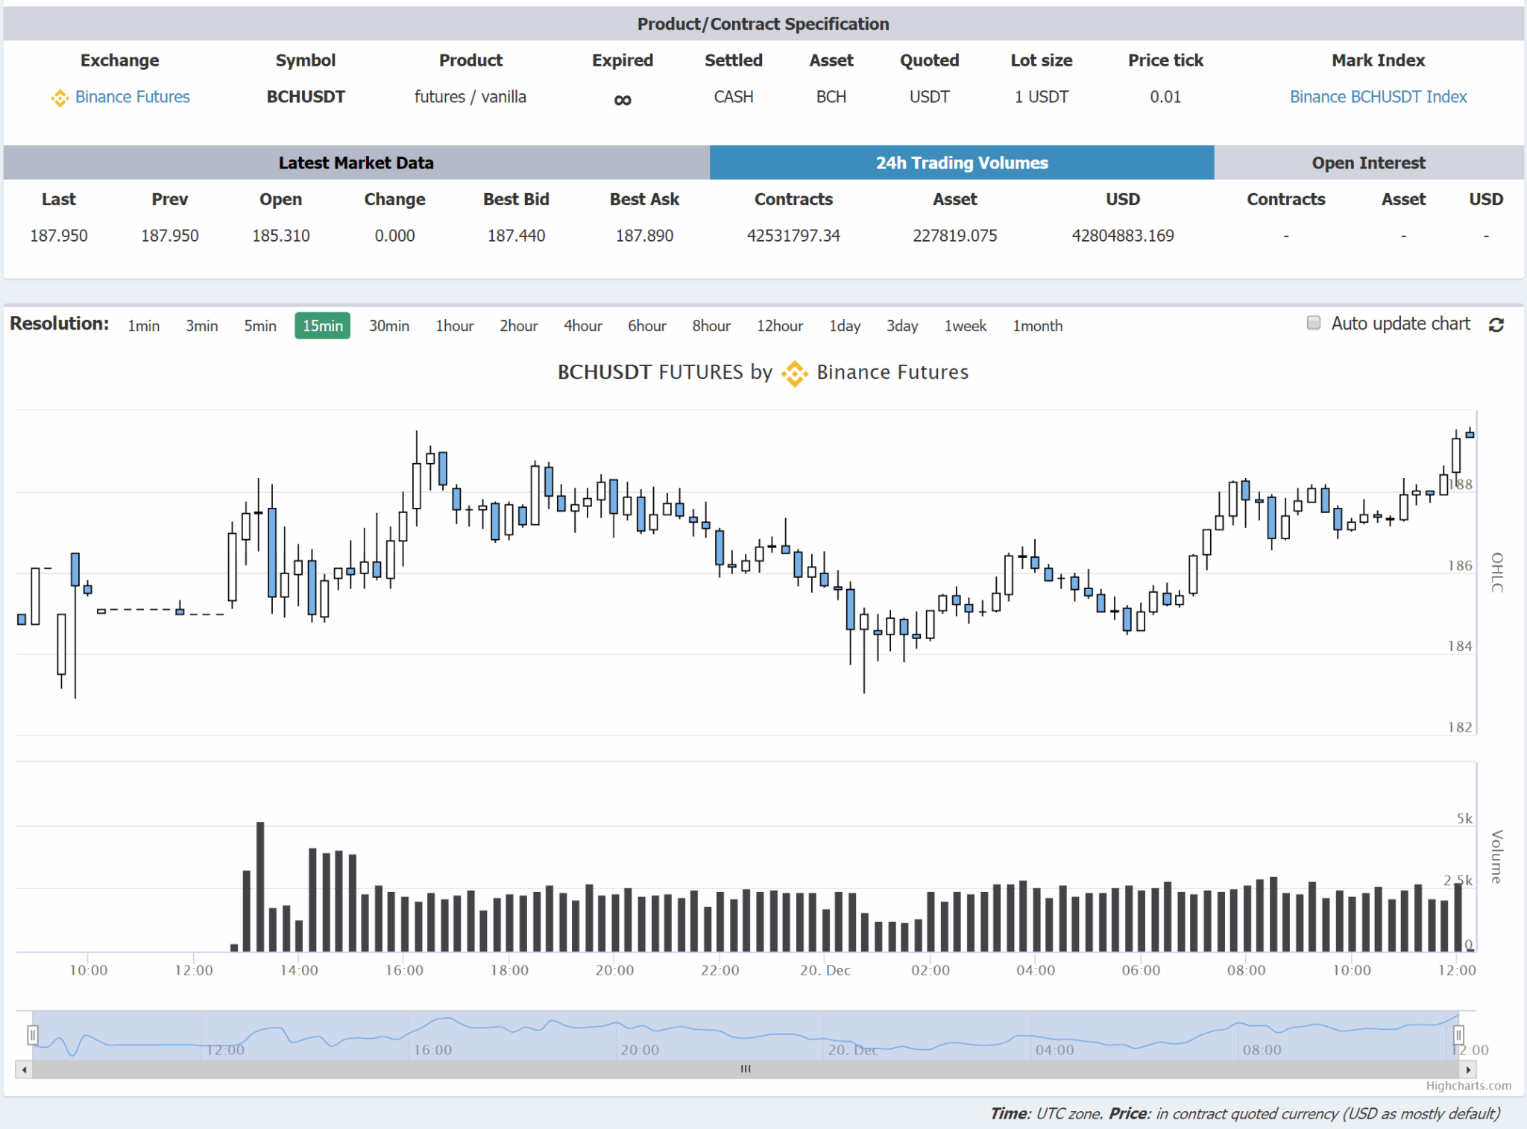Screen dimensions: 1527x1129
Task: Choose the 1month resolution
Action: 1037,326
